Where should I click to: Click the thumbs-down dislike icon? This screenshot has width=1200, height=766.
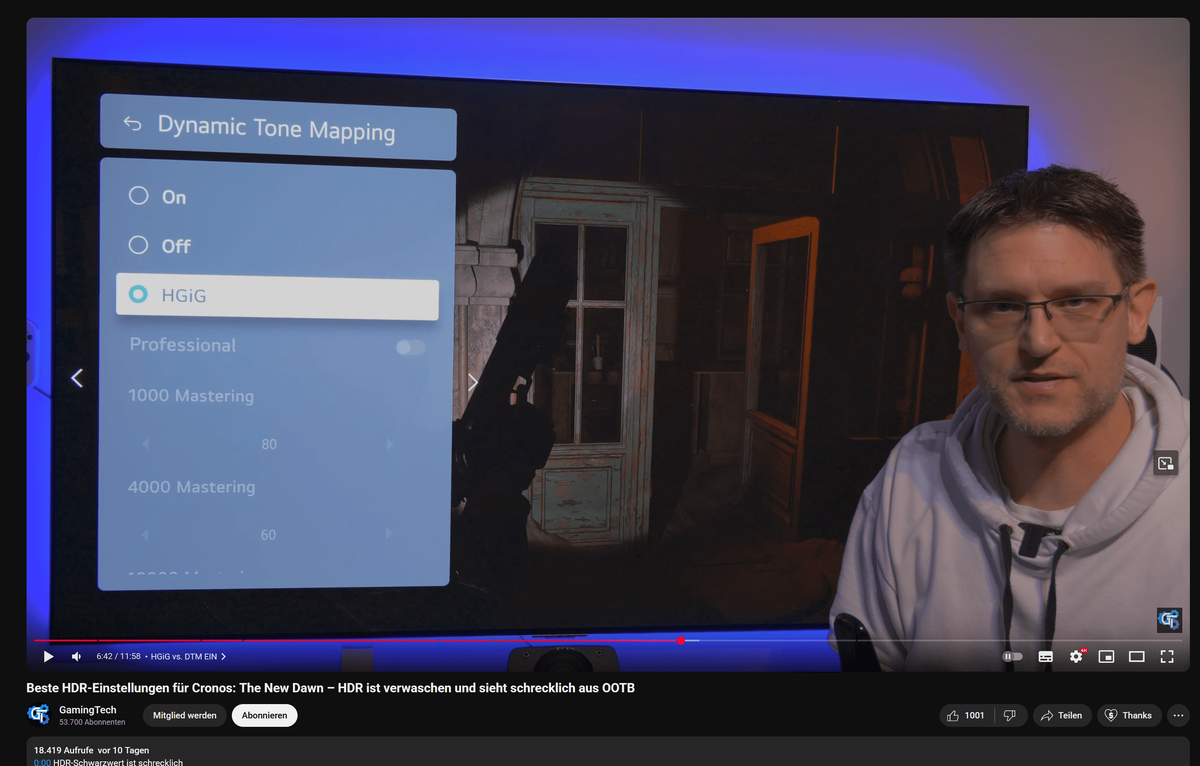click(x=1009, y=715)
